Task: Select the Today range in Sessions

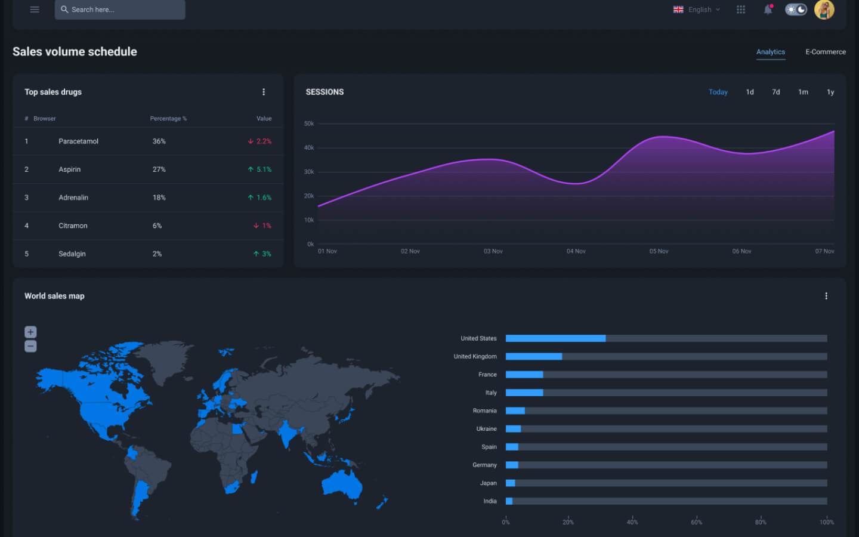Action: [718, 92]
